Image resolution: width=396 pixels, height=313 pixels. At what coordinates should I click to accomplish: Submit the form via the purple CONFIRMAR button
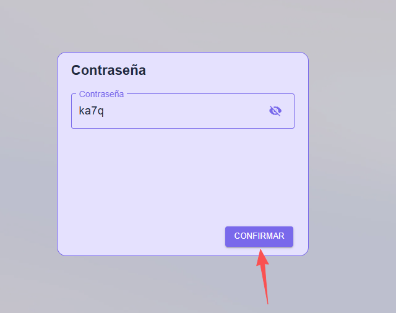tap(259, 236)
